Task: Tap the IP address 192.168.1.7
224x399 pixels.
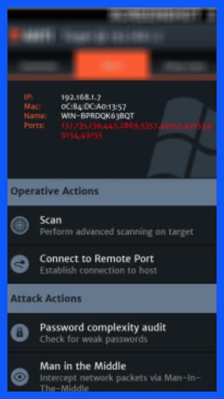Action: 81,97
